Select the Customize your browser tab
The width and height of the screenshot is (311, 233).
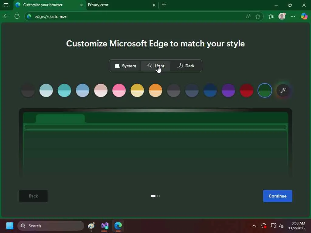(50, 5)
